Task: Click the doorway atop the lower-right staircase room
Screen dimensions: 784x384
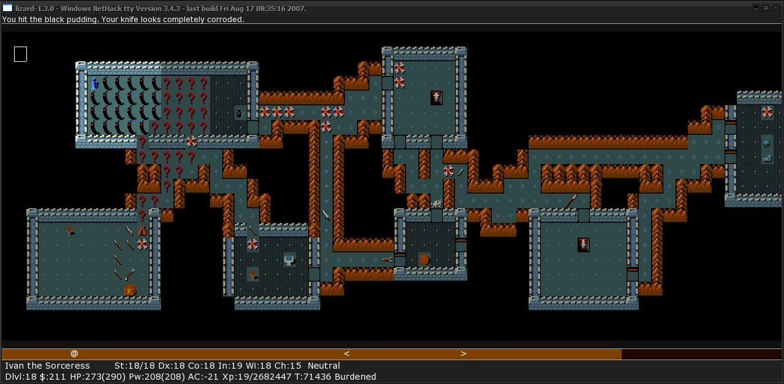Action: point(583,216)
